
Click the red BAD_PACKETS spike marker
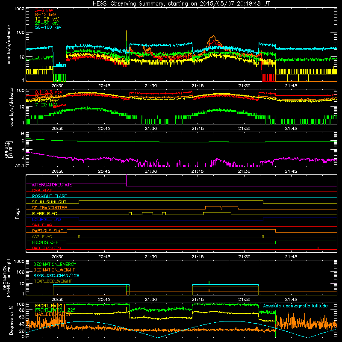coord(318,248)
